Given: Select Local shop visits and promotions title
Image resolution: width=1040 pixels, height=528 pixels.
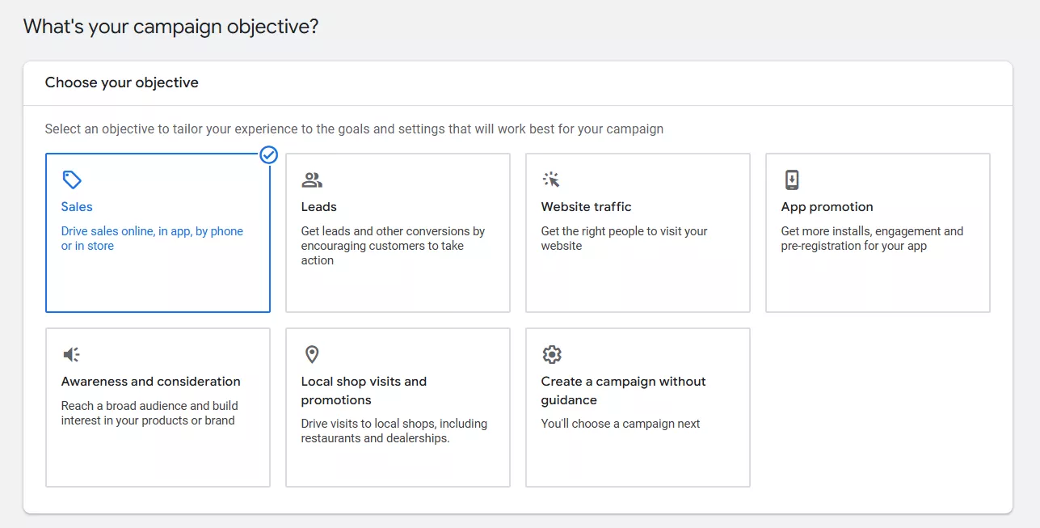Looking at the screenshot, I should tap(364, 391).
